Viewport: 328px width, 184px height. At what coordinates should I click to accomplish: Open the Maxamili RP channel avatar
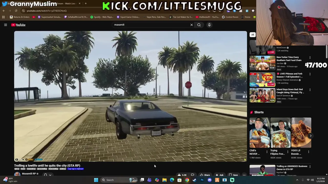click(17, 174)
